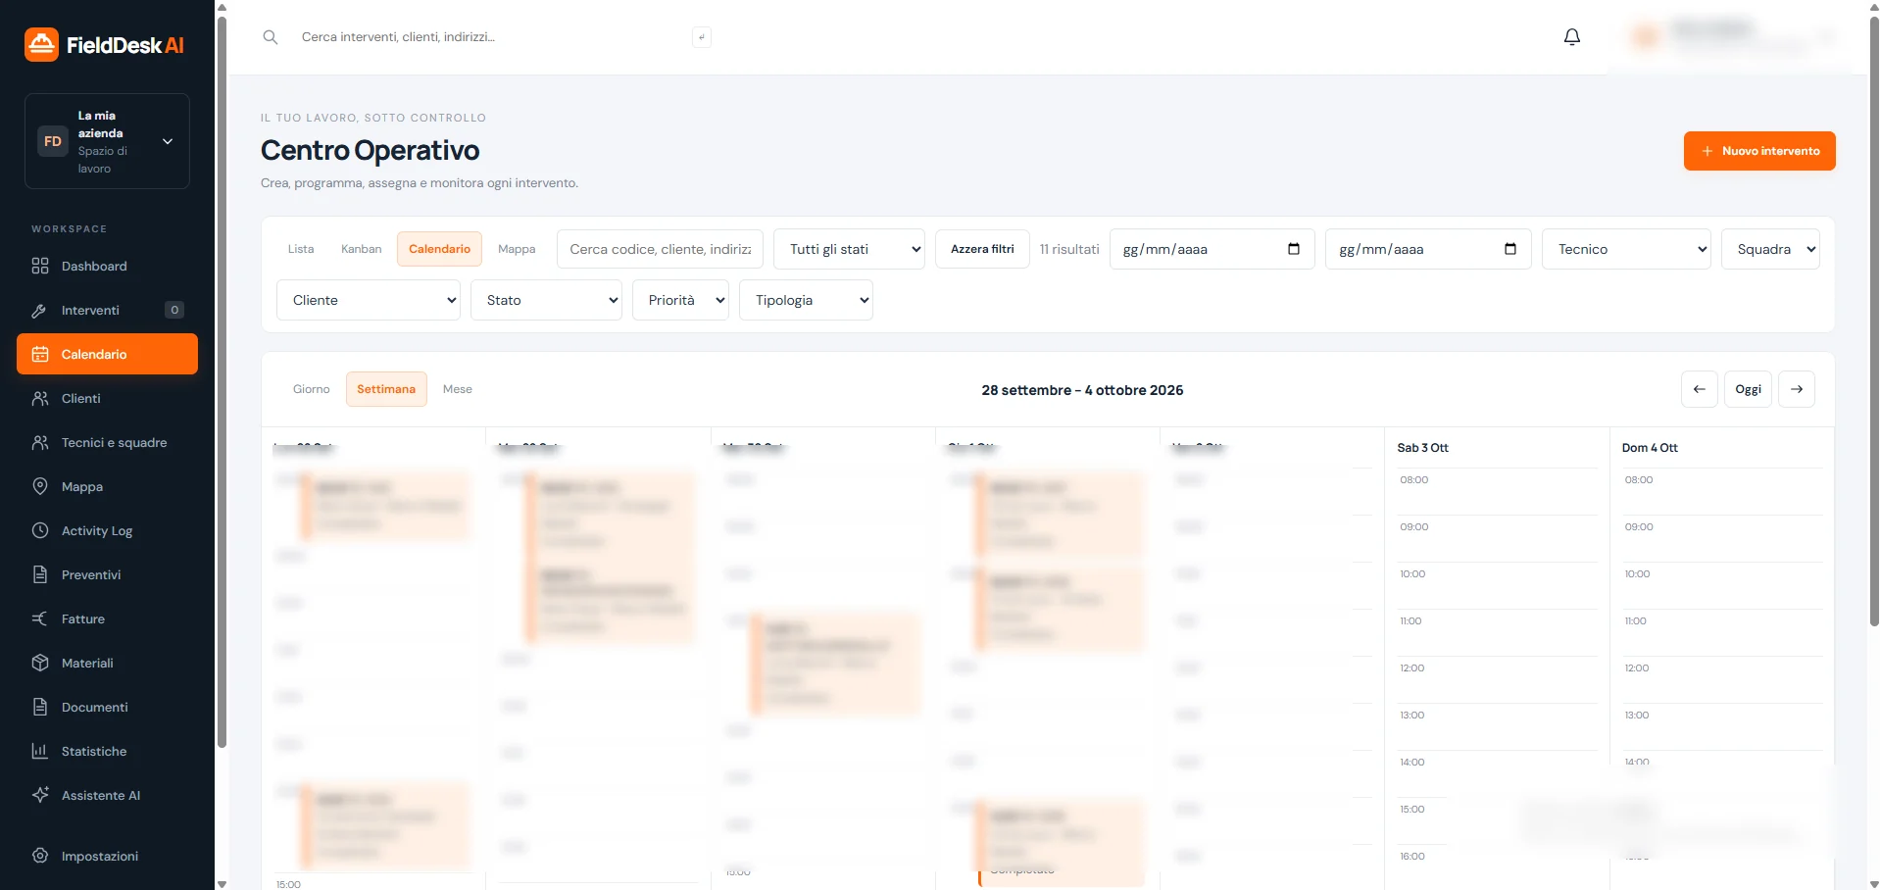Open Documenti from the sidebar

(107, 707)
